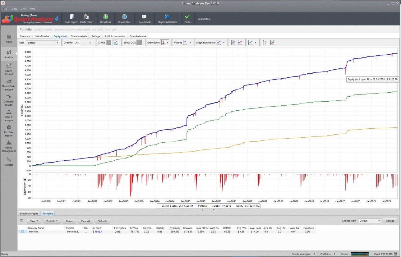Screen dimensions: 401x257
Task: Open the View menu
Action: pos(23,9)
